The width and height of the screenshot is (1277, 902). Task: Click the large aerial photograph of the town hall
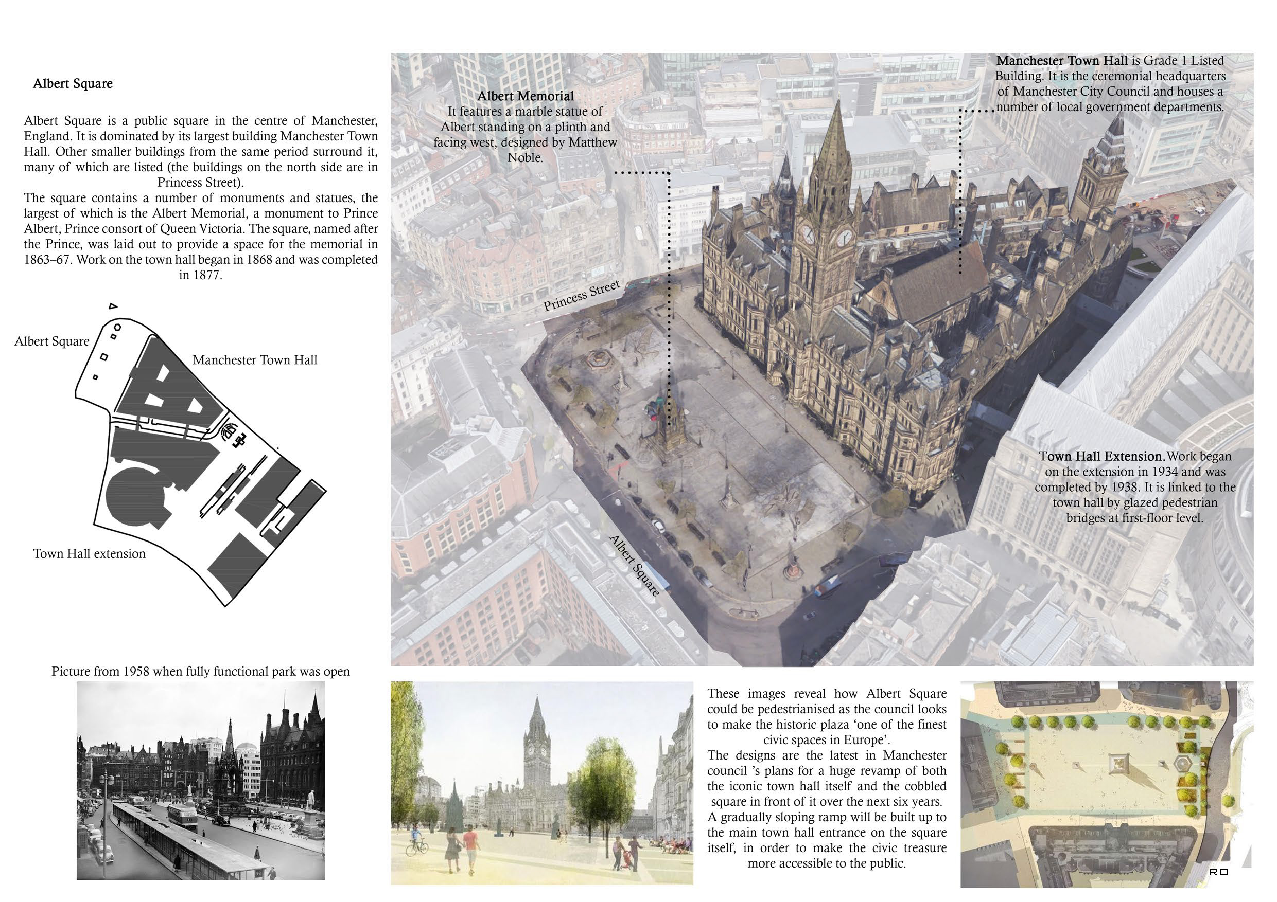(822, 359)
